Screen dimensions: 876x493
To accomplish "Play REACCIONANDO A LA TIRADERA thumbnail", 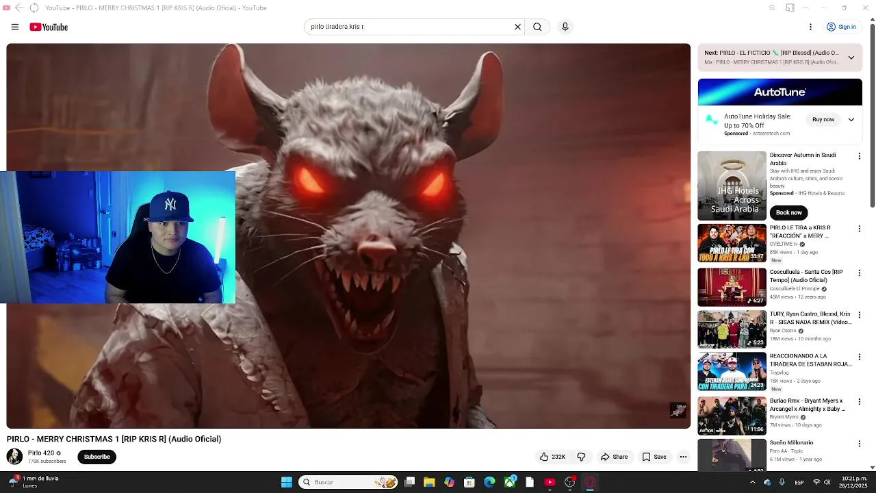I will tap(732, 372).
